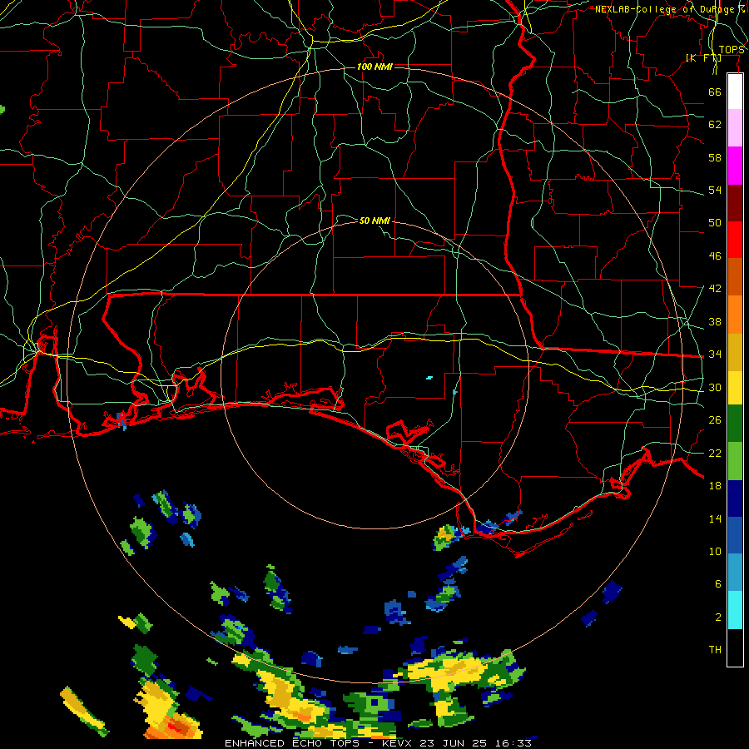
Task: Click the legend value 26
Action: click(715, 420)
